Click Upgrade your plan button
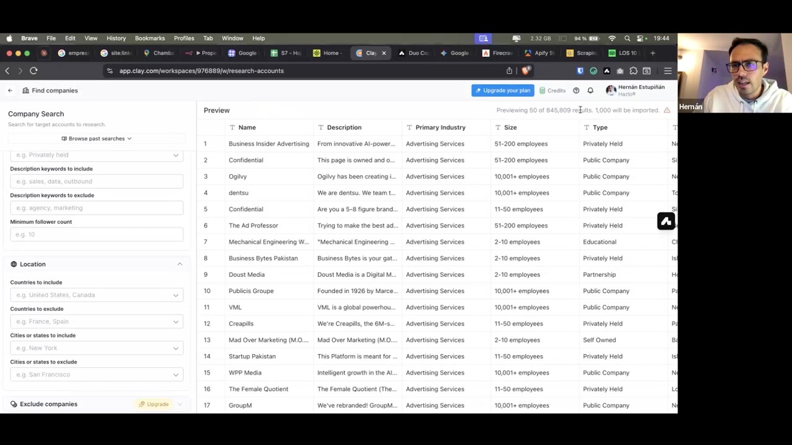The width and height of the screenshot is (792, 445). click(x=502, y=90)
